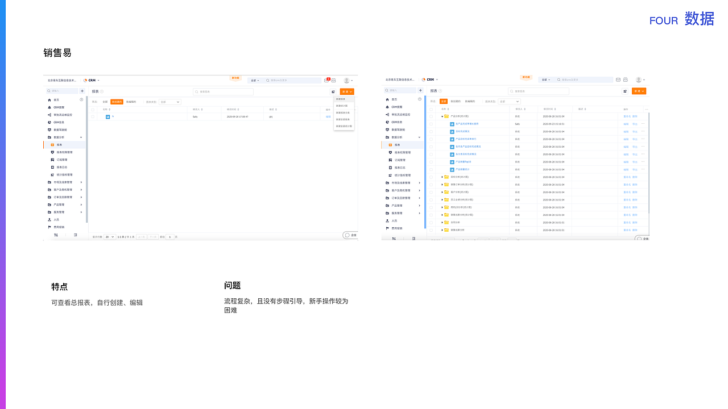Expand 市场及线索管理 in left screenshot sidebar

click(81, 182)
